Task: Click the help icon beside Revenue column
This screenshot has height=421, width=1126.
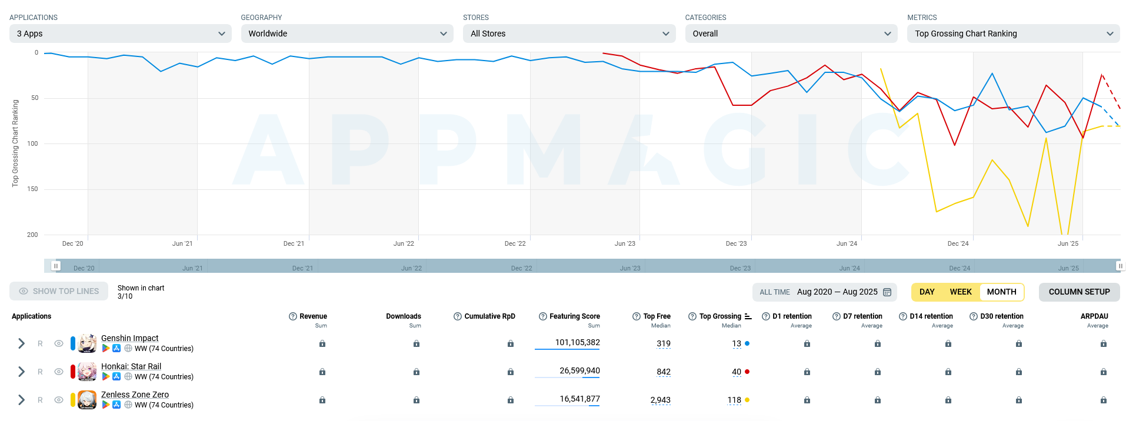Action: point(293,316)
